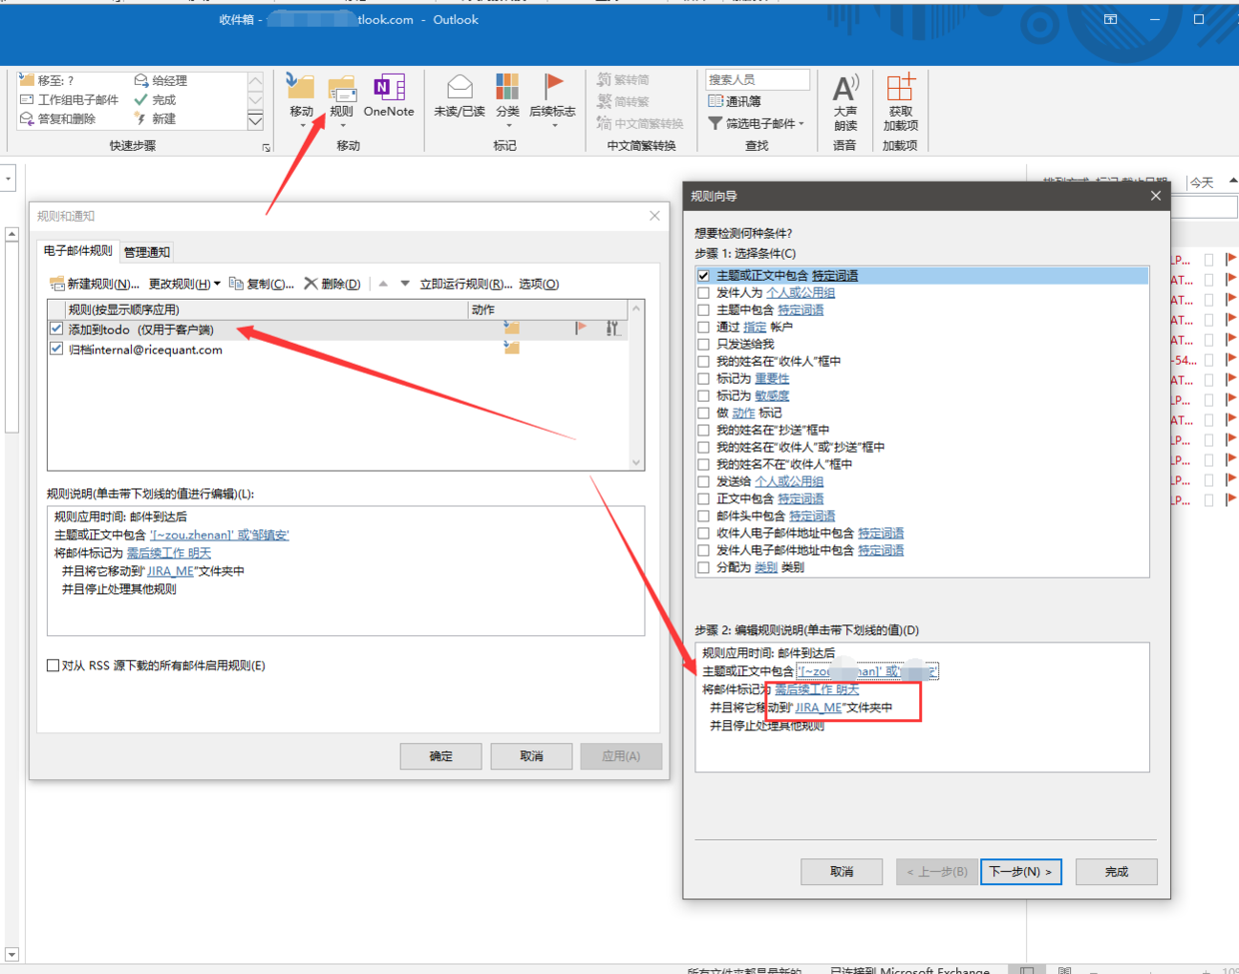This screenshot has height=974, width=1239.
Task: Check condition 标记为 重要性
Action: pos(703,379)
